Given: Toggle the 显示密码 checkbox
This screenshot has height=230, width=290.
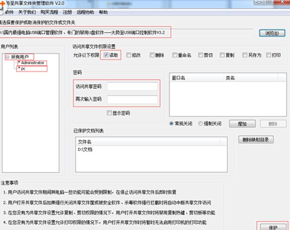Looking at the screenshot, I should [109, 113].
